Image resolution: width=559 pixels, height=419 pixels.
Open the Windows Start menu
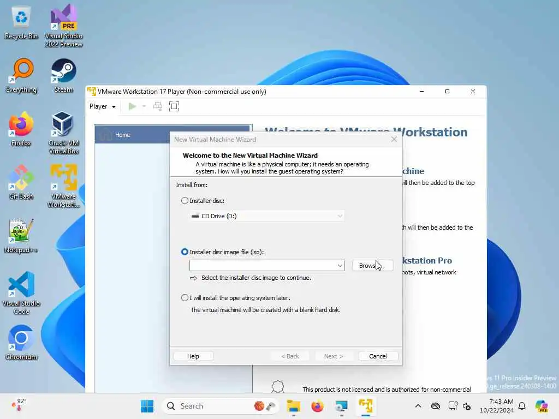coord(147,406)
